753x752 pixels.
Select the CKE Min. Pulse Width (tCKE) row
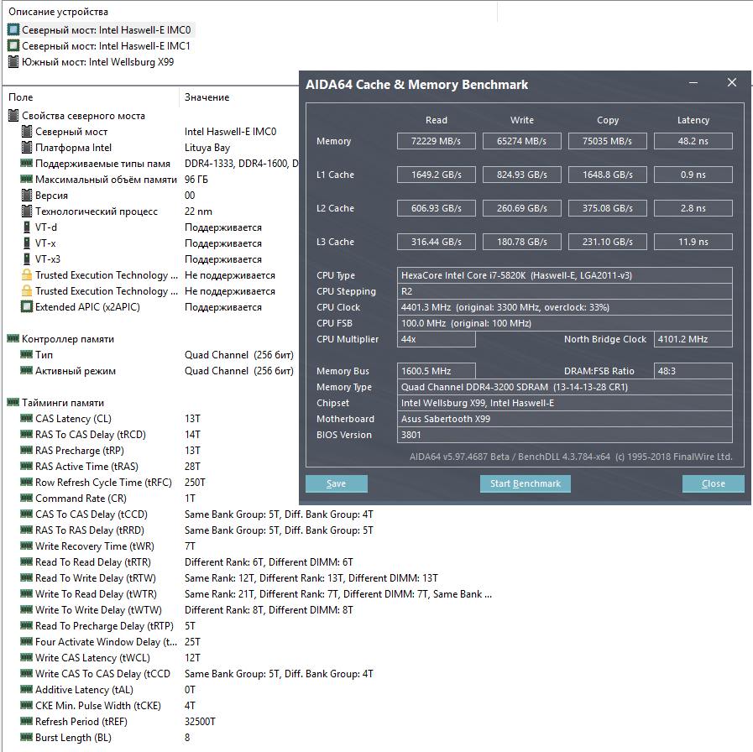pos(108,706)
